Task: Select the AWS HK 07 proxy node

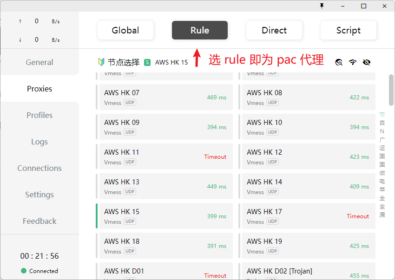Action: coord(166,97)
